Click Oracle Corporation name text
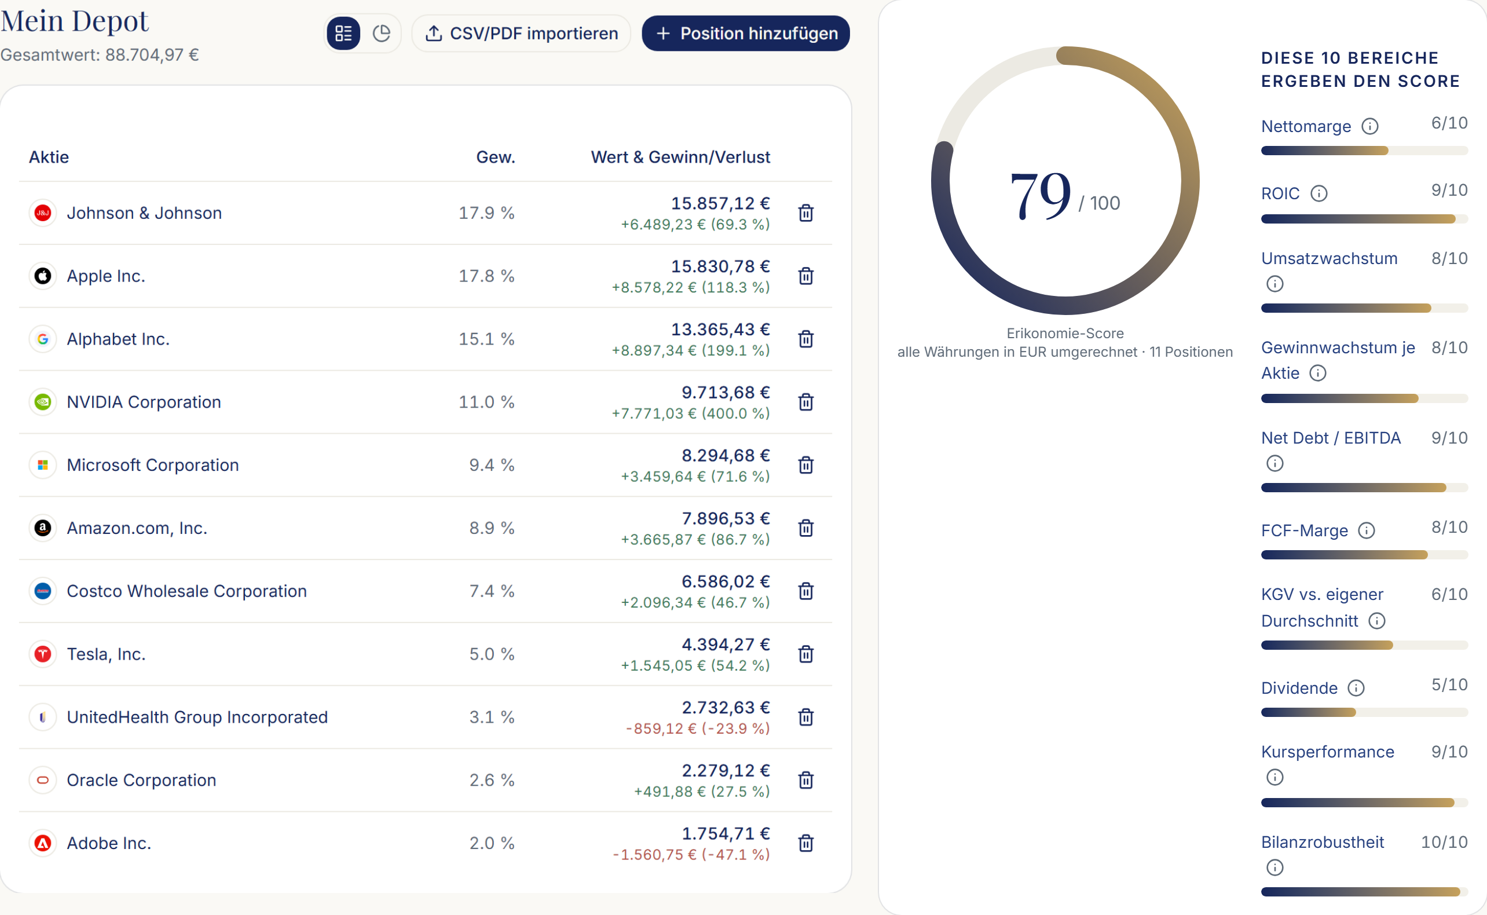Viewport: 1487px width, 915px height. [141, 780]
